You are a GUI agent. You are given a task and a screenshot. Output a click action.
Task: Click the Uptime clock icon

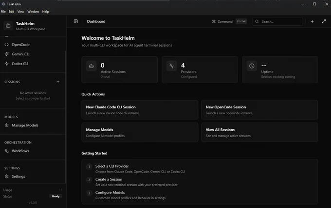pyautogui.click(x=252, y=66)
